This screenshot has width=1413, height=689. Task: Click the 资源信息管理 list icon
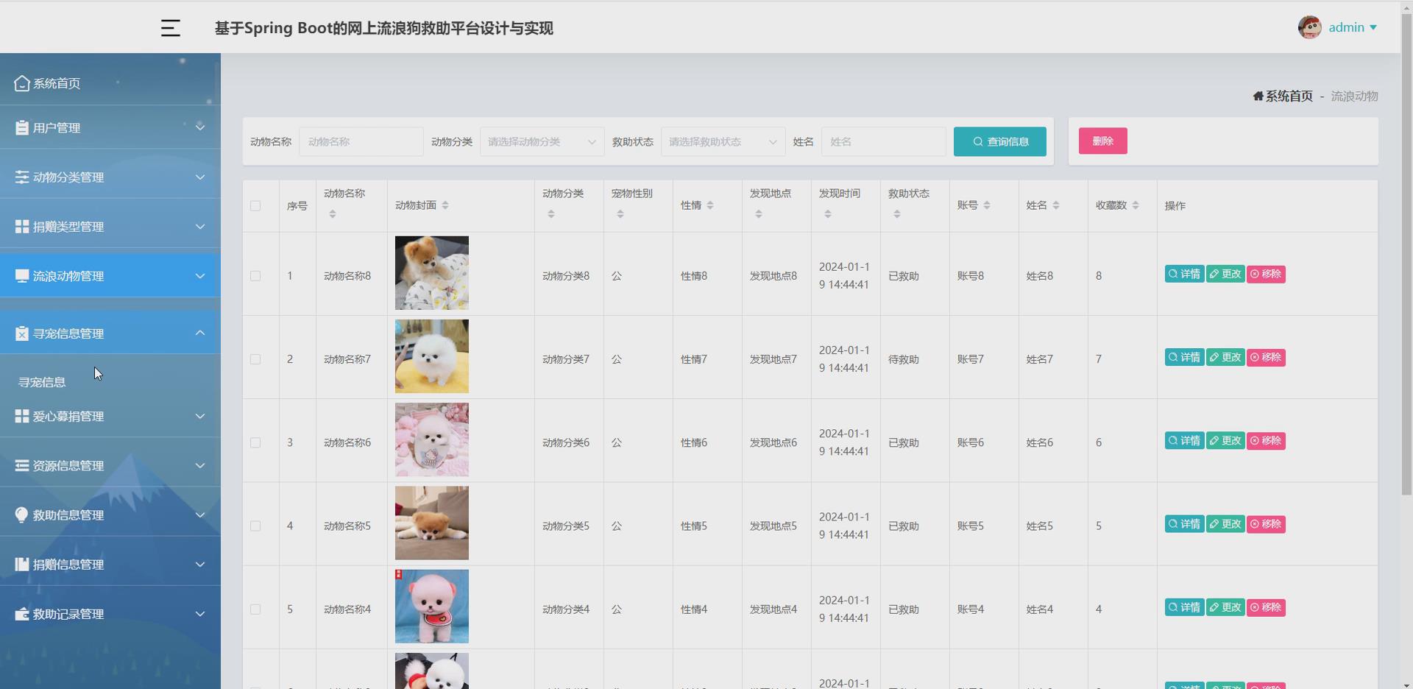coord(21,465)
